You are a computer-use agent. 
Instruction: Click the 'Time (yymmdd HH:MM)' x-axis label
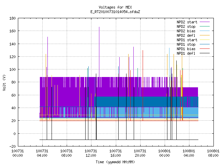pos(115,162)
